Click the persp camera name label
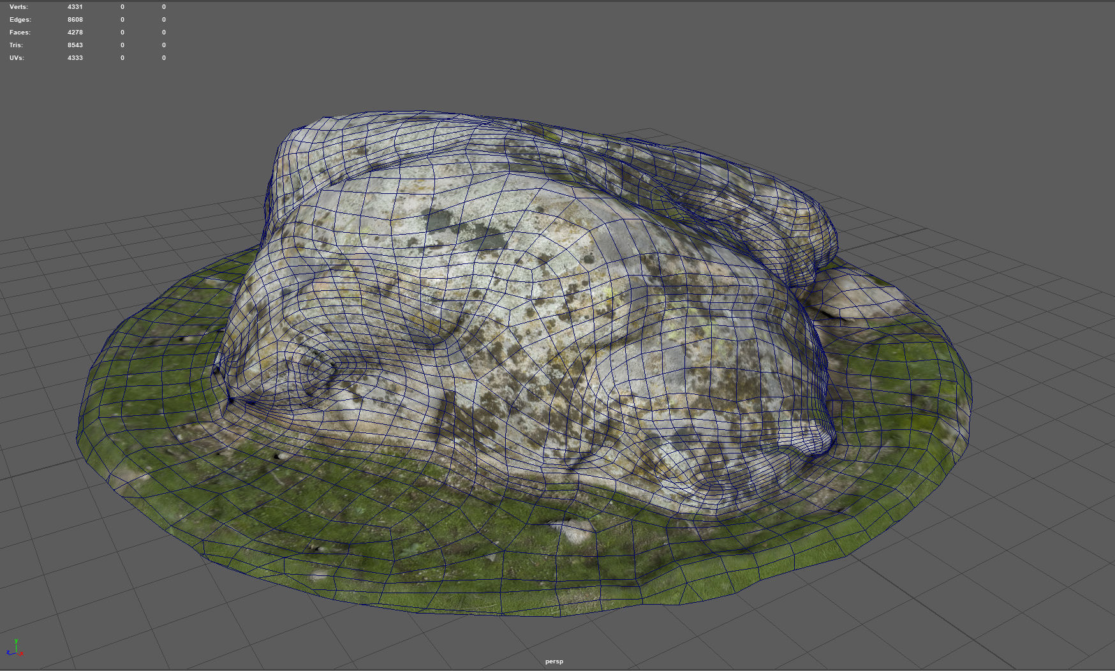The height and width of the screenshot is (671, 1115). (554, 661)
